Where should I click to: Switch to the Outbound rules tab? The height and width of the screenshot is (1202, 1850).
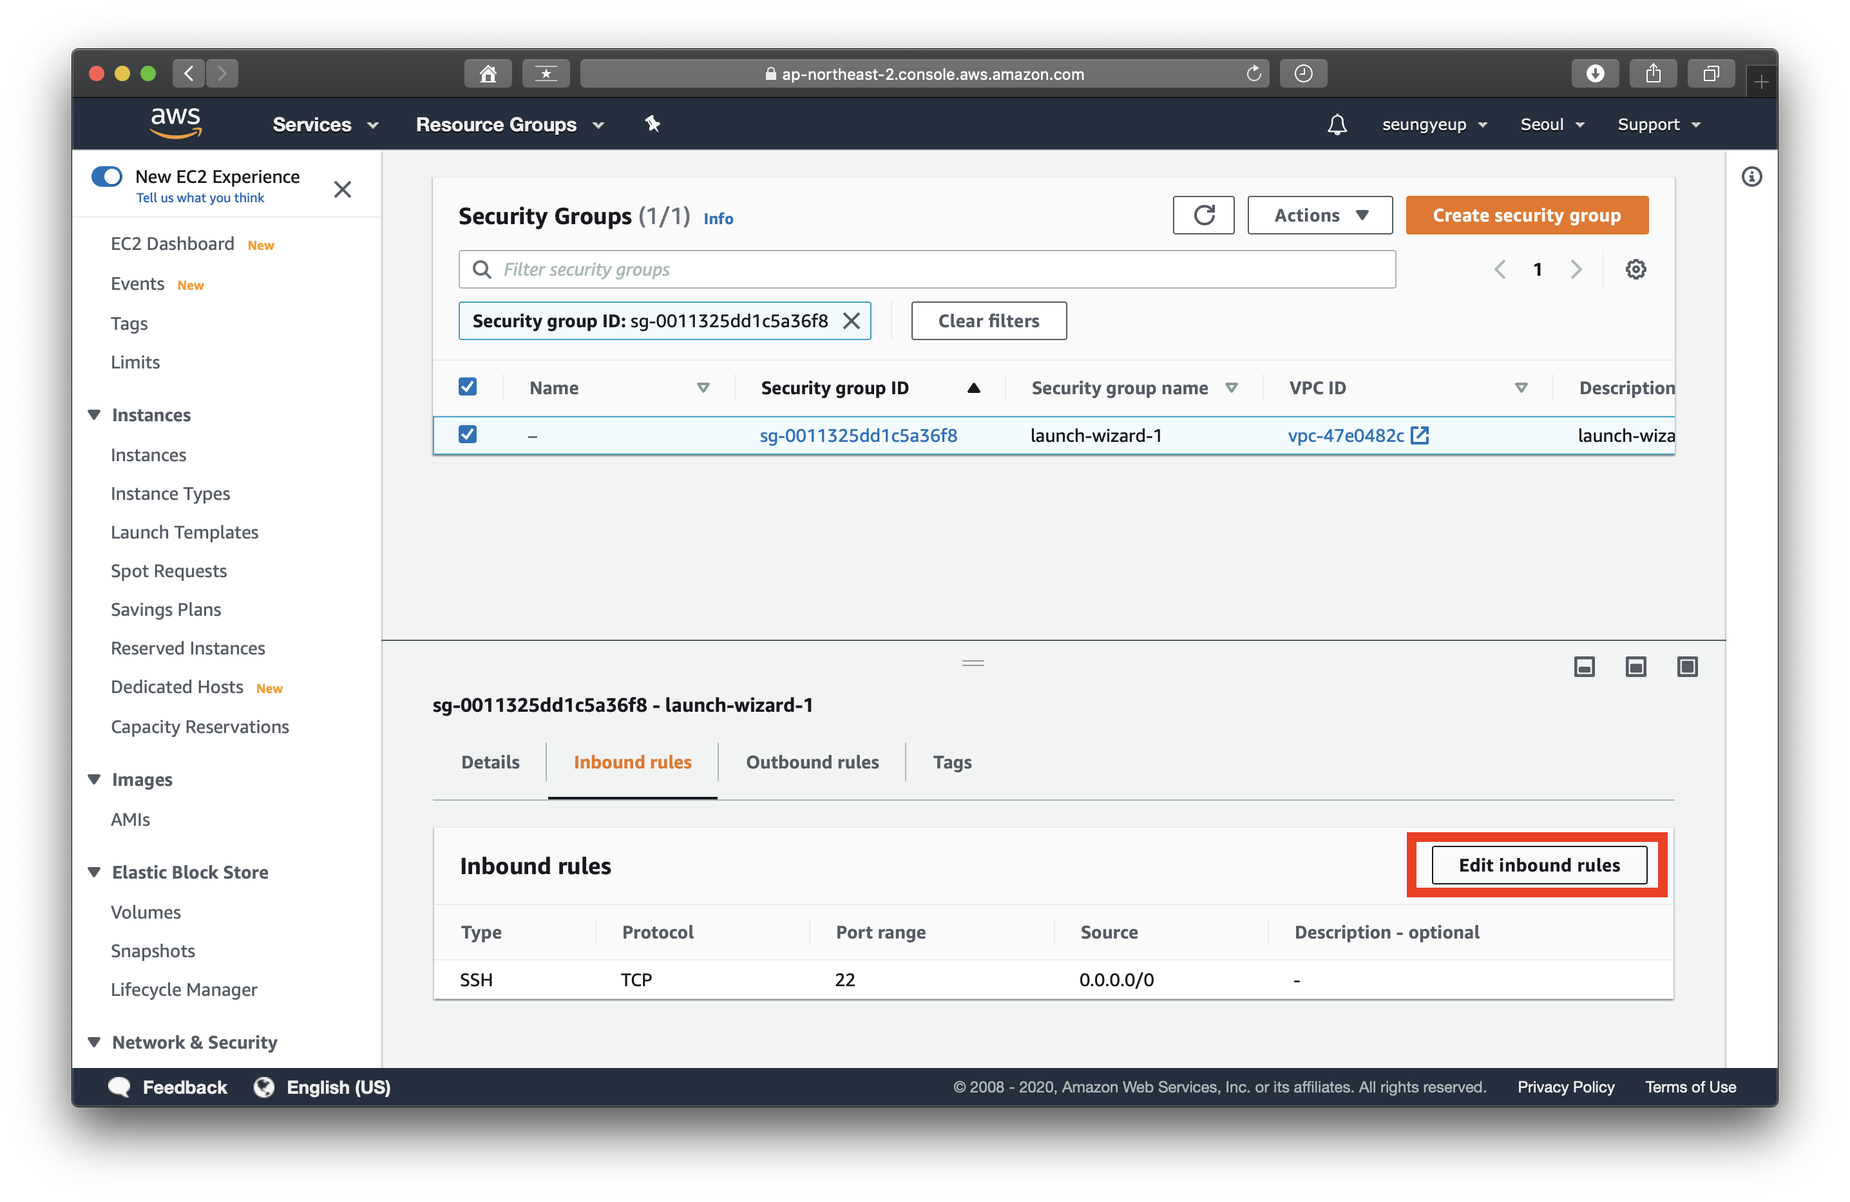(812, 762)
